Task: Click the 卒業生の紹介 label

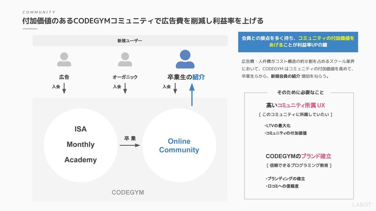Action: pos(186,77)
